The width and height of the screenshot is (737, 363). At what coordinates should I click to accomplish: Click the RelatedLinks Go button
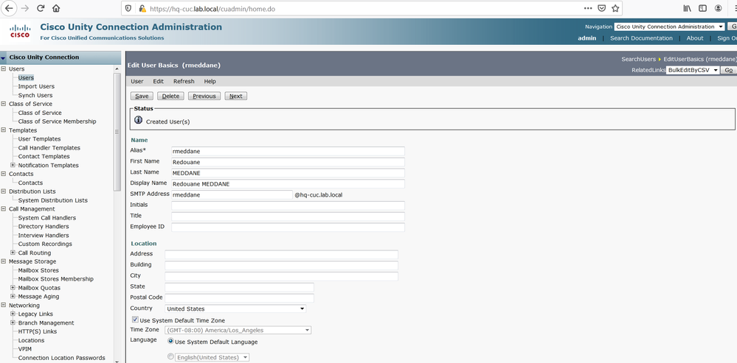click(x=728, y=71)
